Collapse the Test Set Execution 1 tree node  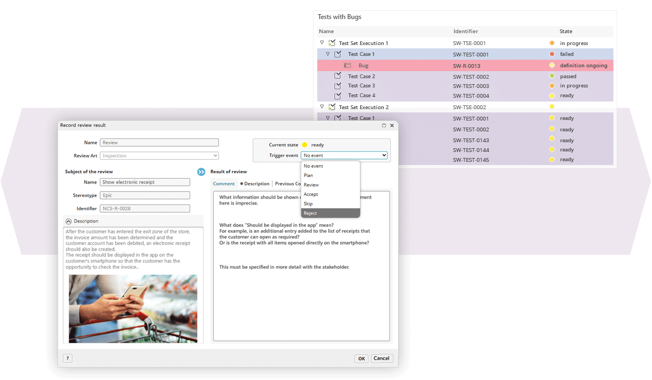322,42
